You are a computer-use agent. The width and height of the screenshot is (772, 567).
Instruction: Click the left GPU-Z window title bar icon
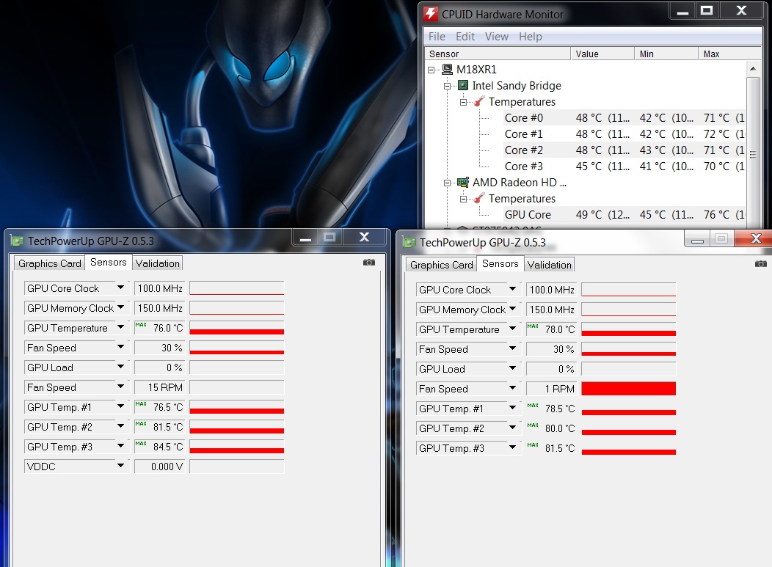18,241
